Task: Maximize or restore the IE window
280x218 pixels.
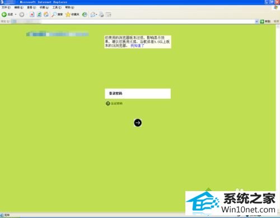Action: [272, 2]
